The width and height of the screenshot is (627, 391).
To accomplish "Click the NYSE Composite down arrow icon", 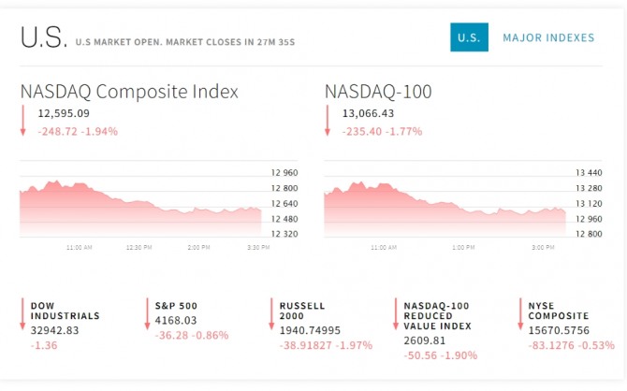I will [x=520, y=315].
